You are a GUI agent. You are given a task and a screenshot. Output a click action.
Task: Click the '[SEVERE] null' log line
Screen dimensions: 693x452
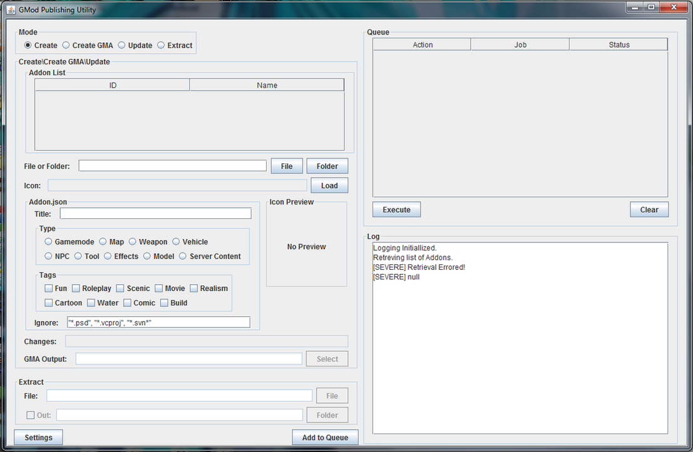point(396,277)
